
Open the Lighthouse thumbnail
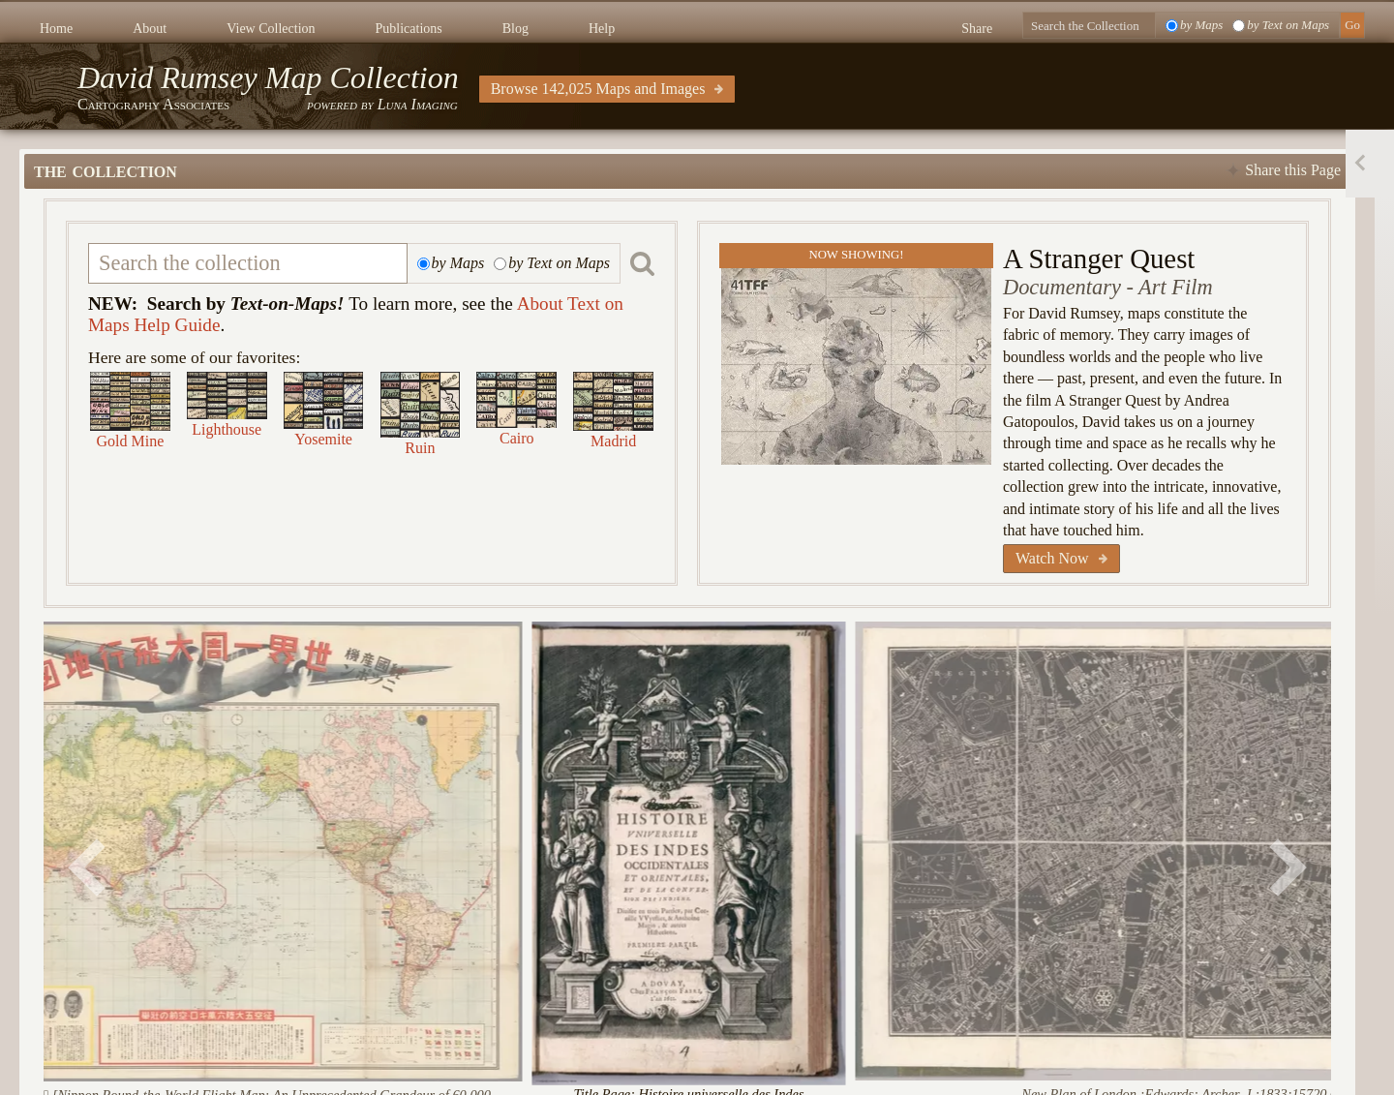(227, 395)
